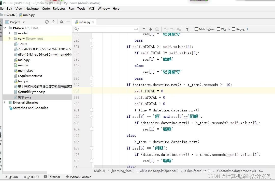
Task: Click the locate/scroll-from-source target icon
Action: [x=47, y=22]
